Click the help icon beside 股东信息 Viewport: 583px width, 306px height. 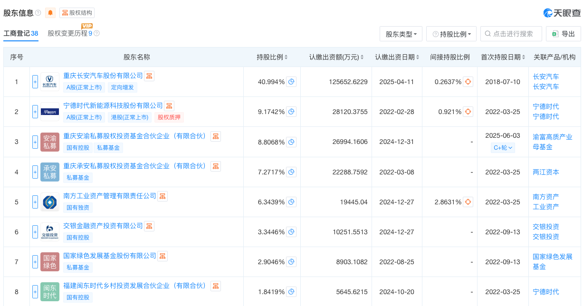point(38,13)
